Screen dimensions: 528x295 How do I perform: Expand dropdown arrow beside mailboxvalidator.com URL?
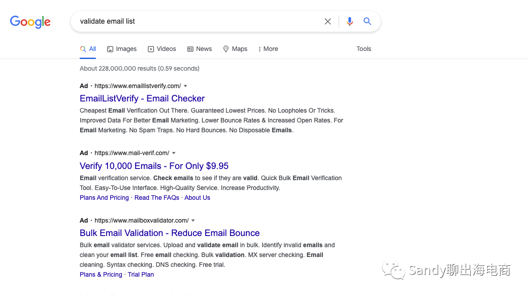tap(193, 220)
